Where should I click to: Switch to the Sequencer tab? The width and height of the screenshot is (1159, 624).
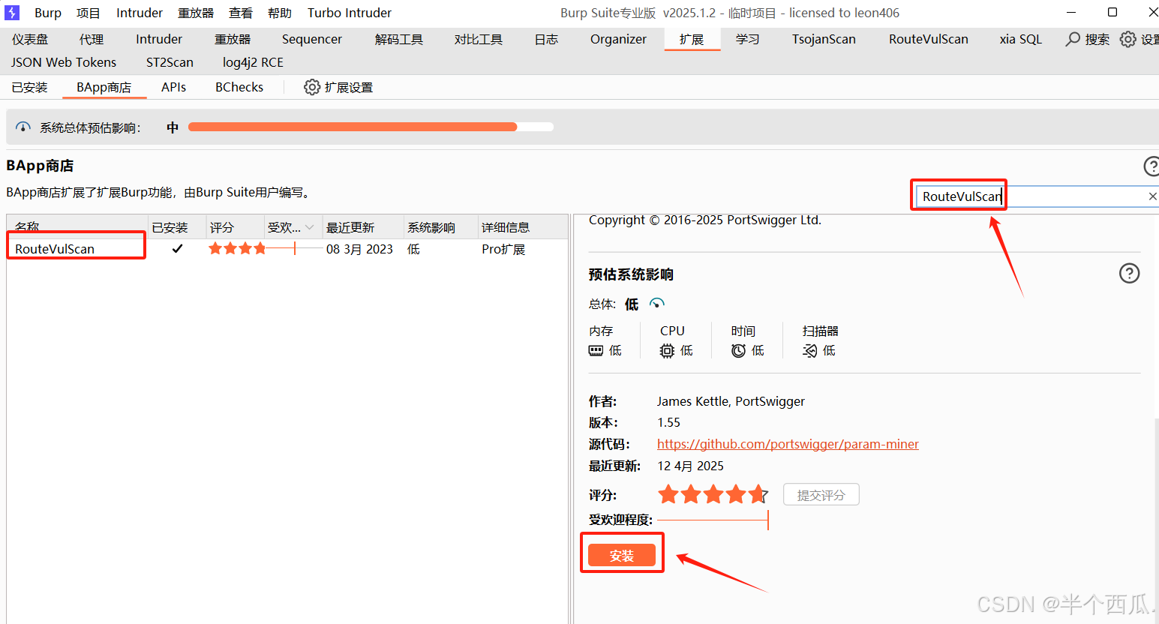[x=312, y=39]
